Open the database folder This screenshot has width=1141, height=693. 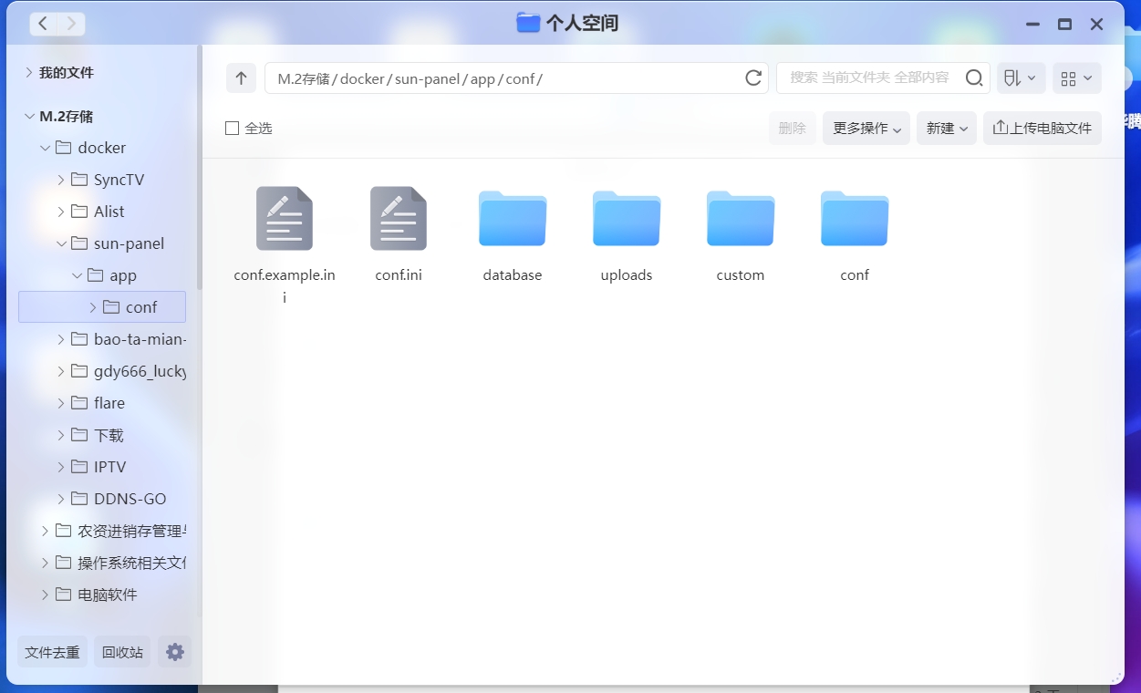tap(513, 219)
